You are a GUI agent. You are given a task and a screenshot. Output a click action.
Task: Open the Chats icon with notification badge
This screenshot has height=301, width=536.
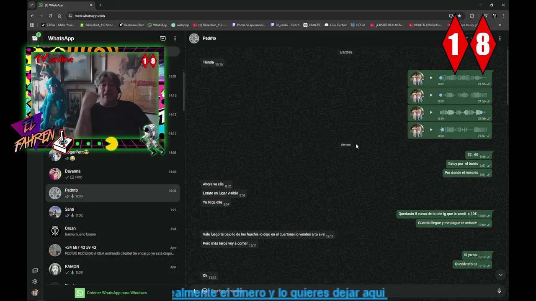[x=35, y=38]
